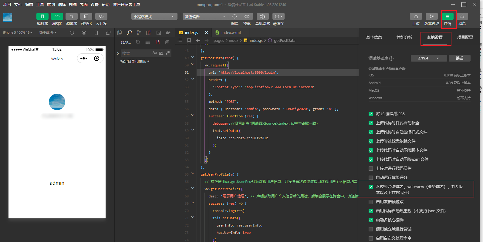Click the 模拟器 simulator toolbar icon
The image size is (483, 242).
42,16
